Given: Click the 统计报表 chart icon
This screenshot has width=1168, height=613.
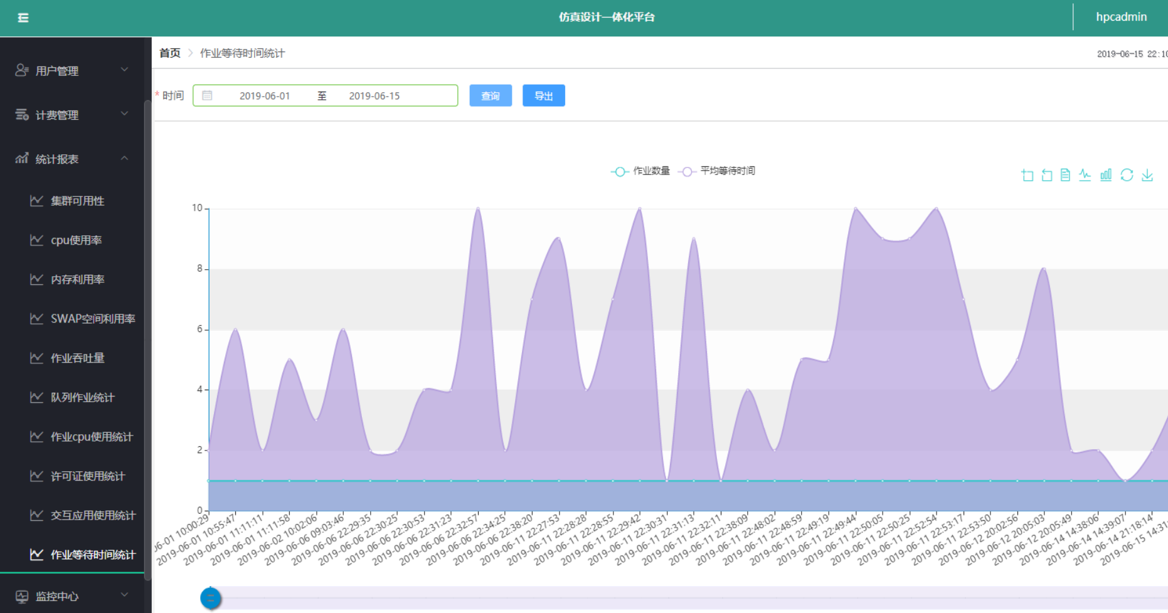Looking at the screenshot, I should pos(22,158).
